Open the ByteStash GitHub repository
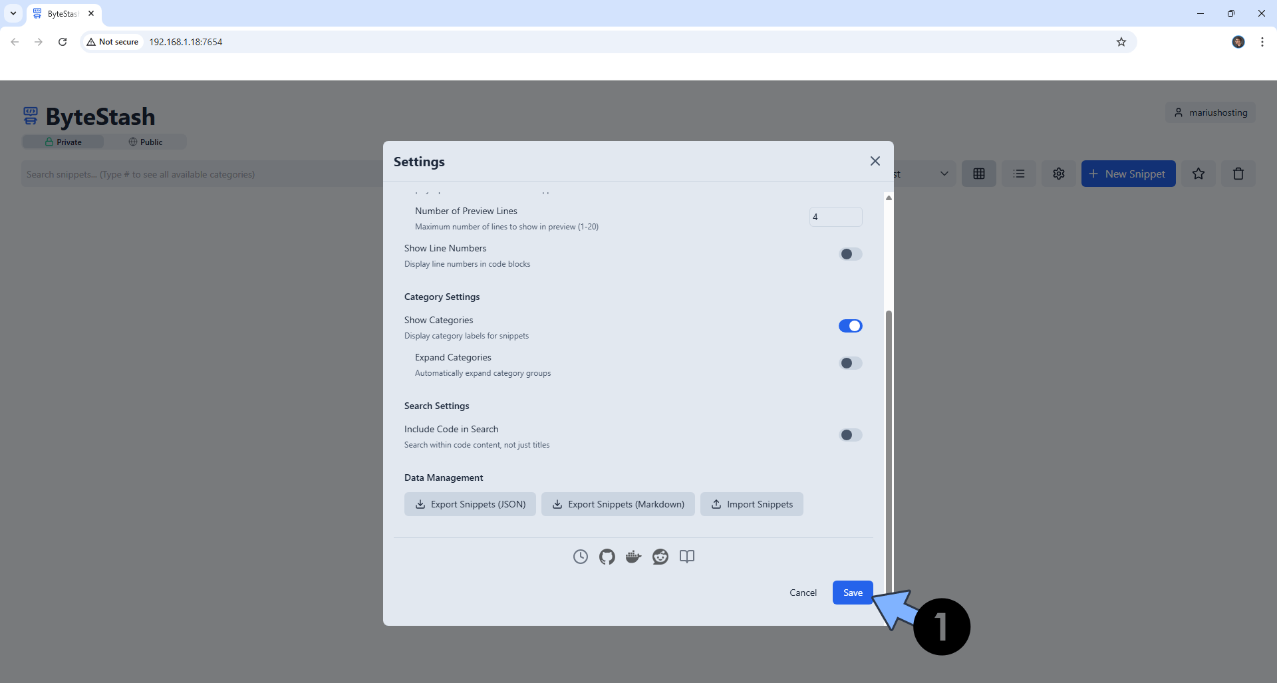1277x683 pixels. click(x=607, y=557)
